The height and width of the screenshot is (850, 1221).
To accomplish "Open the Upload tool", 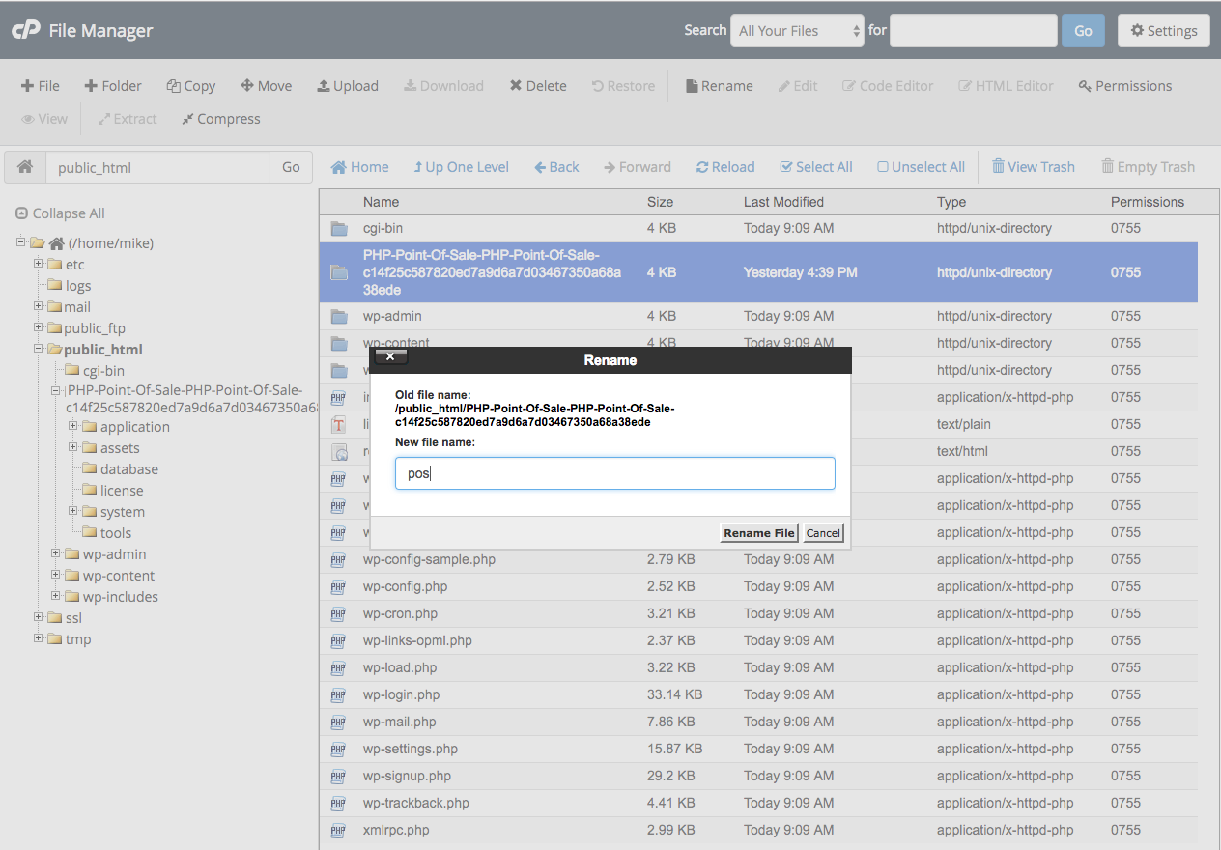I will coord(348,86).
